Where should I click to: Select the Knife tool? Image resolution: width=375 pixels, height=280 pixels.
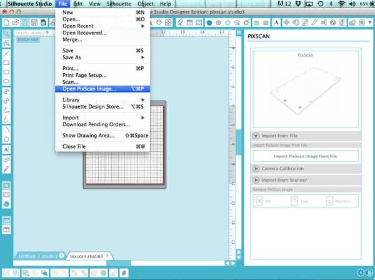pos(6,169)
